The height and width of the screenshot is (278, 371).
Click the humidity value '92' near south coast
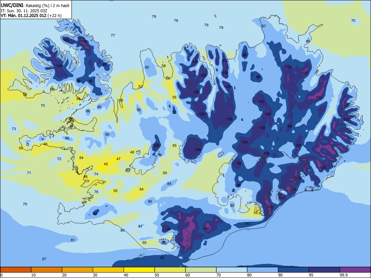pyautogui.click(x=162, y=258)
